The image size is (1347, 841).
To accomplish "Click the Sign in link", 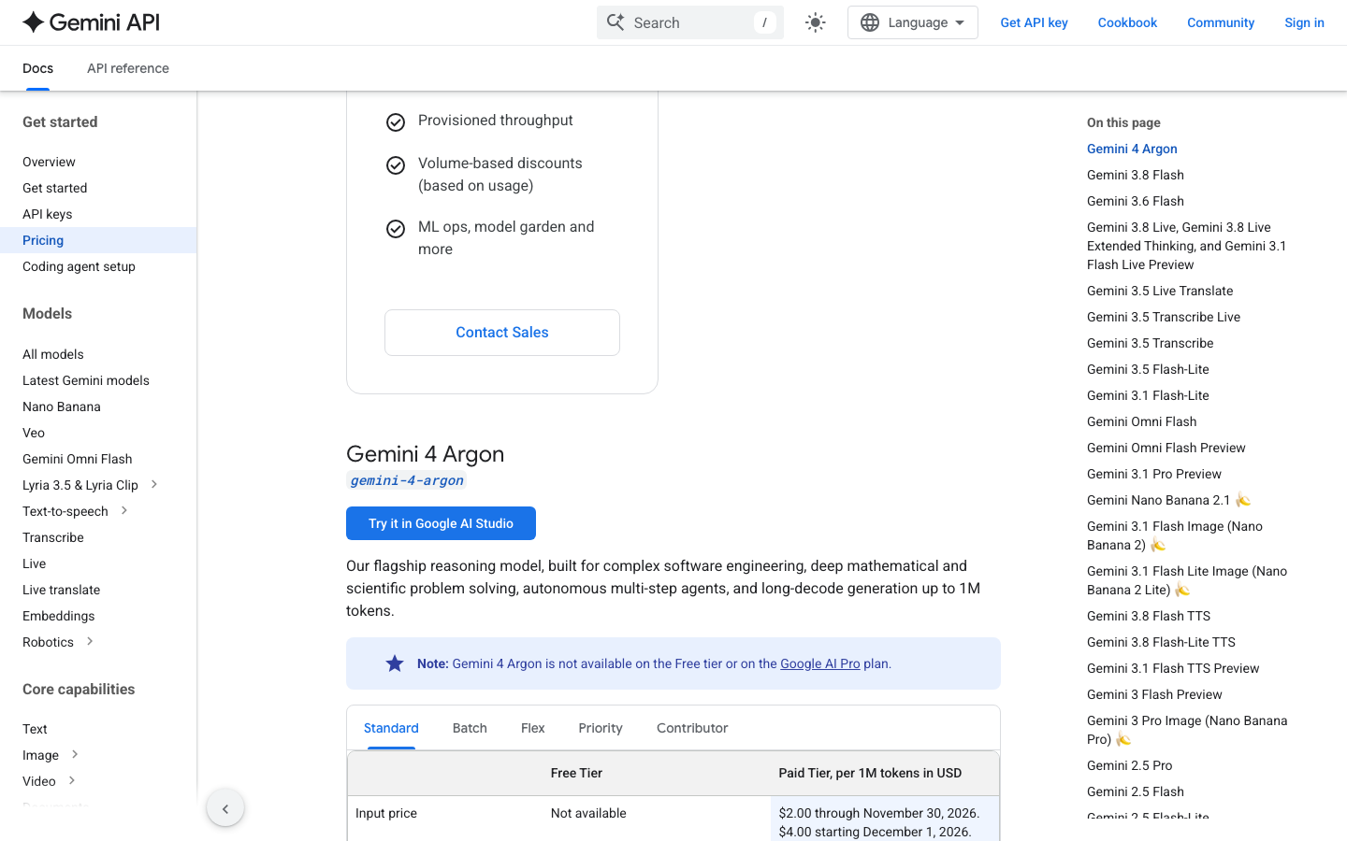I will tap(1304, 22).
